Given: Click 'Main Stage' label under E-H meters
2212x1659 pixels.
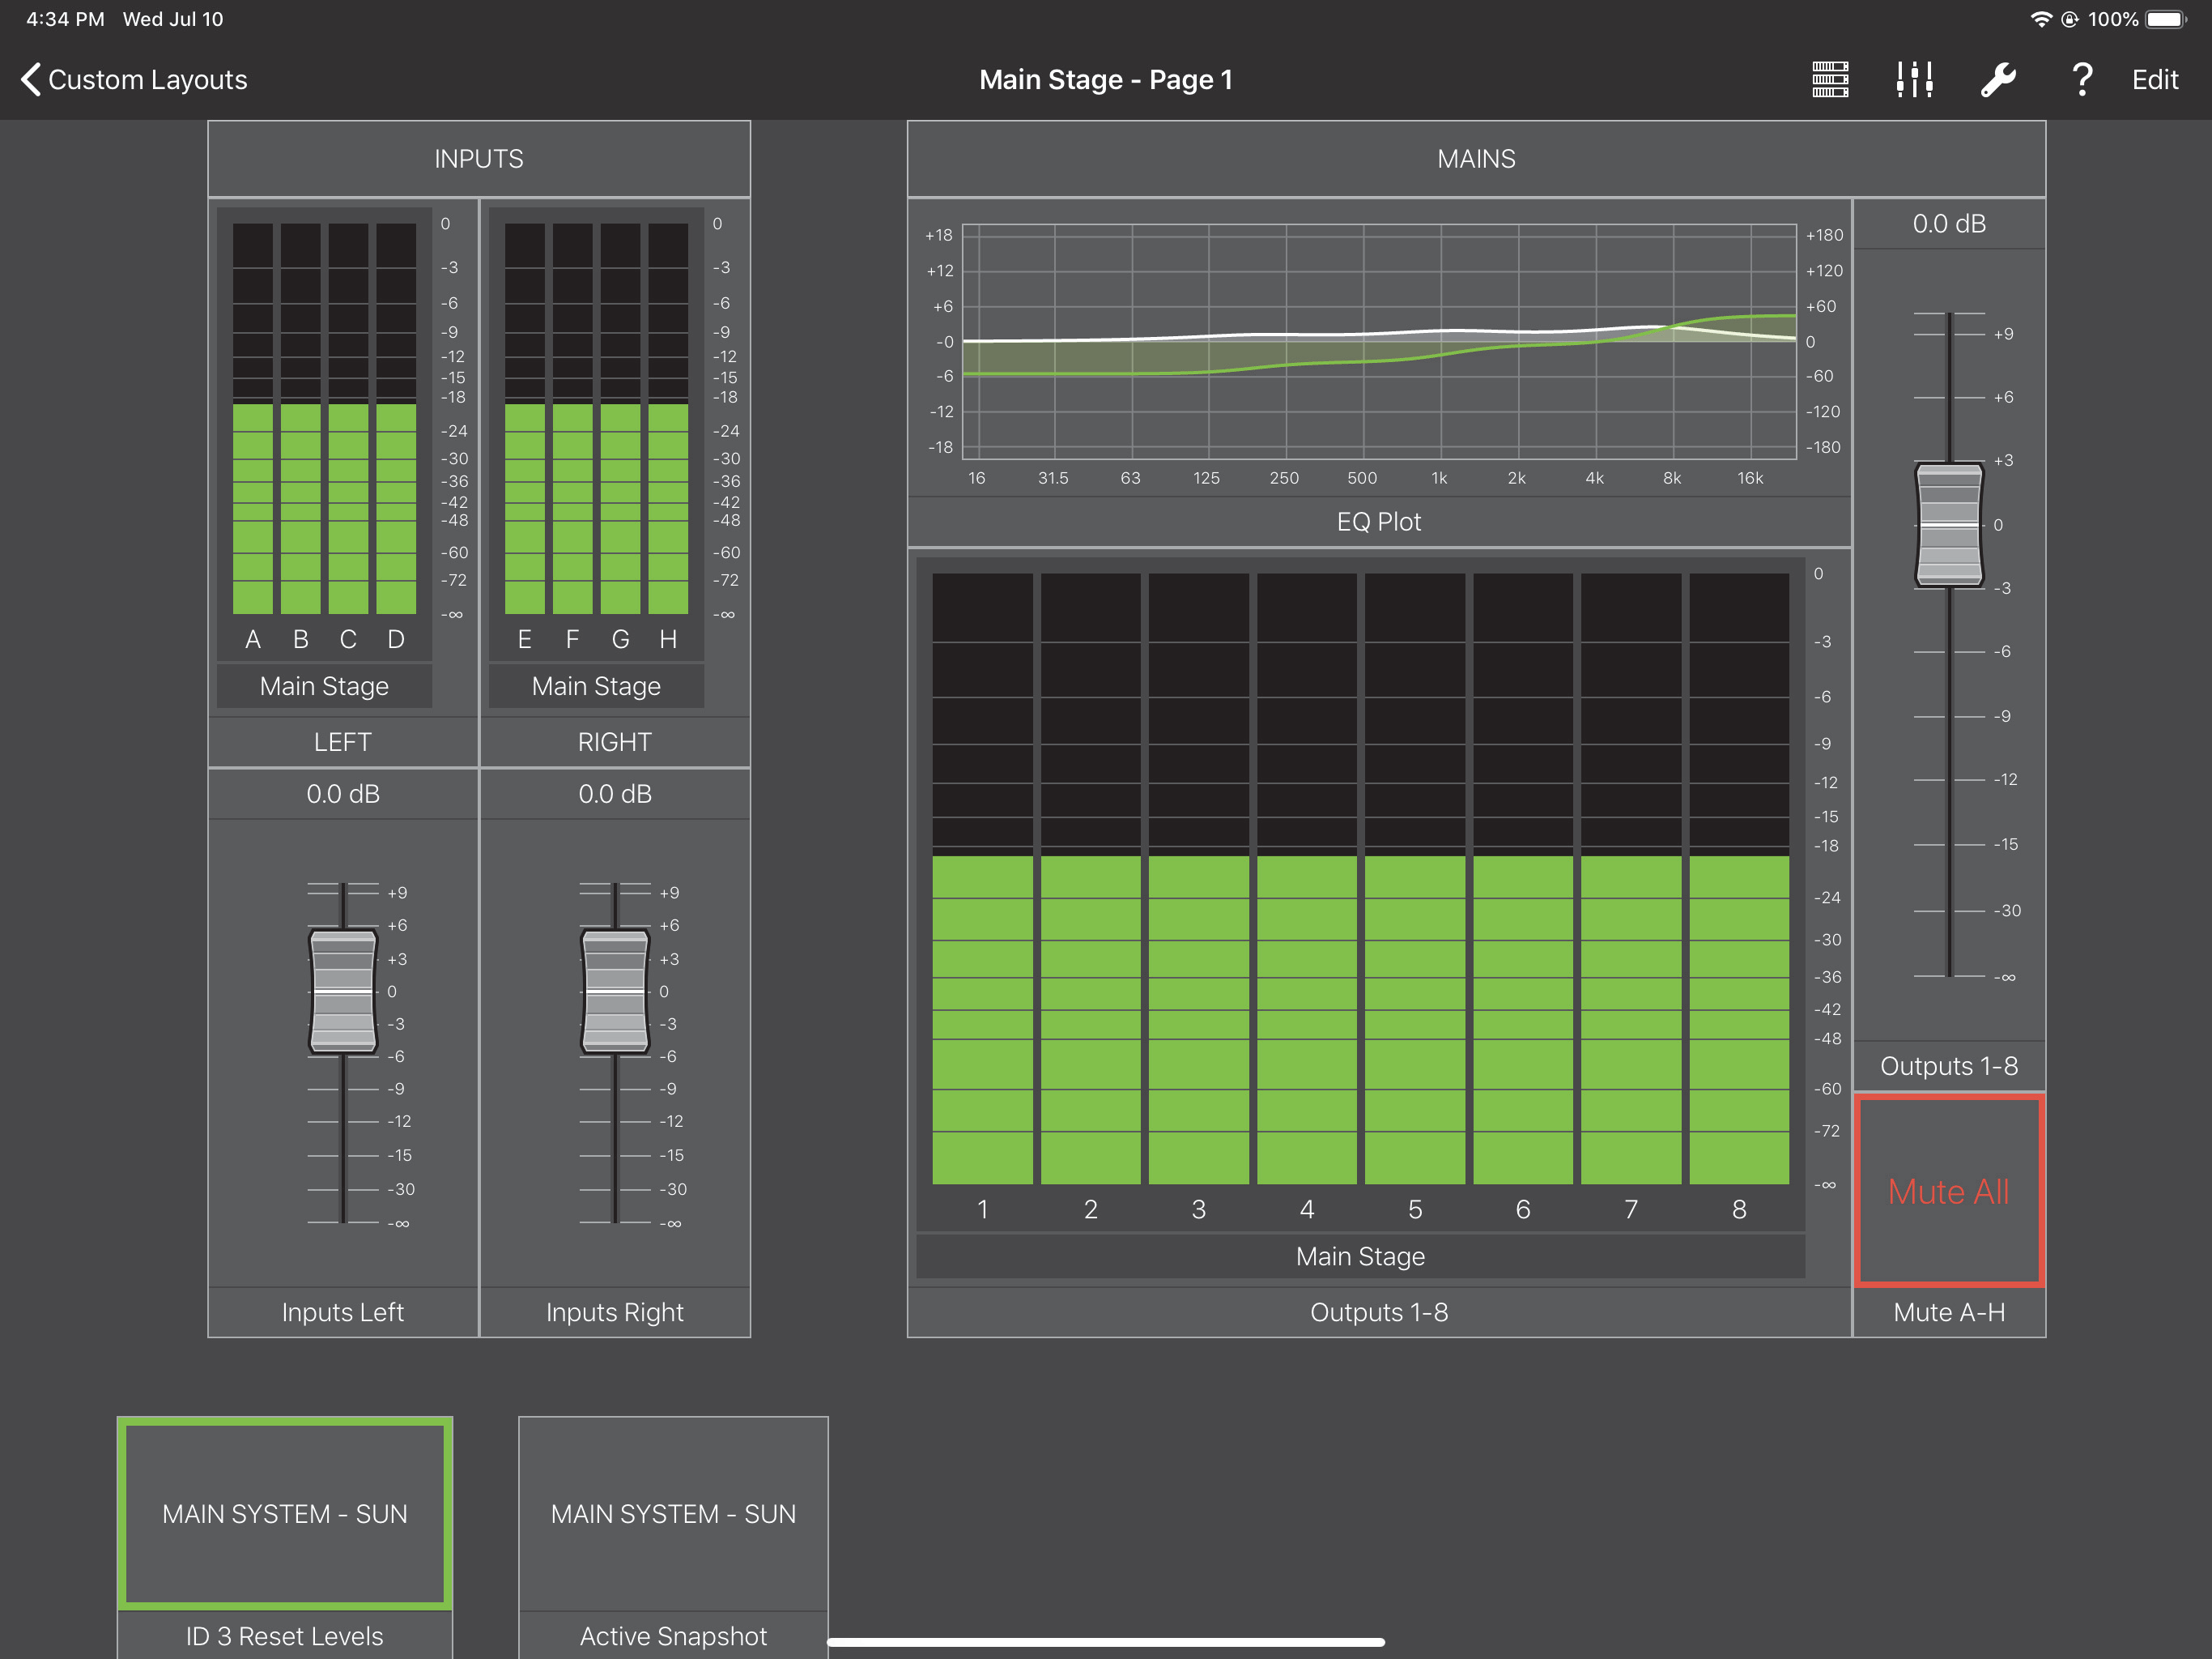Looking at the screenshot, I should [x=596, y=685].
